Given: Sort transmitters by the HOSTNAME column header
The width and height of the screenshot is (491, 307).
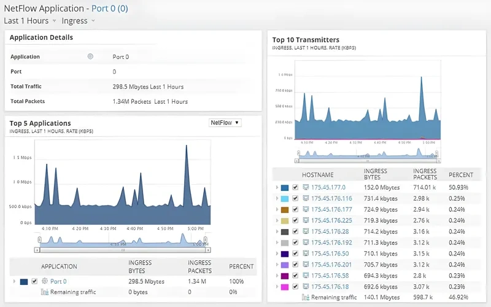Looking at the screenshot, I should (x=317, y=175).
